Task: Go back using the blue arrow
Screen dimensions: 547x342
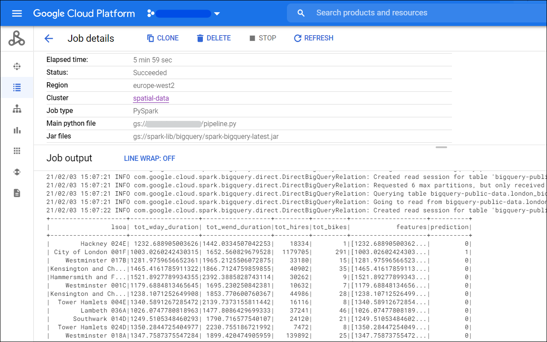Action: pyautogui.click(x=48, y=38)
